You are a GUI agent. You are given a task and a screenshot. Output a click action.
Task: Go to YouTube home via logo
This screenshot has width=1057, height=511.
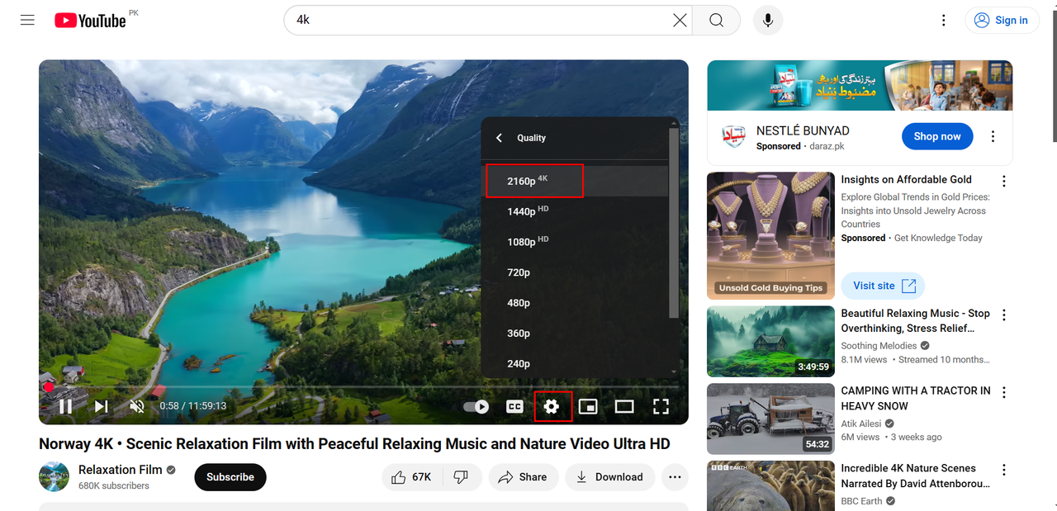click(x=90, y=21)
